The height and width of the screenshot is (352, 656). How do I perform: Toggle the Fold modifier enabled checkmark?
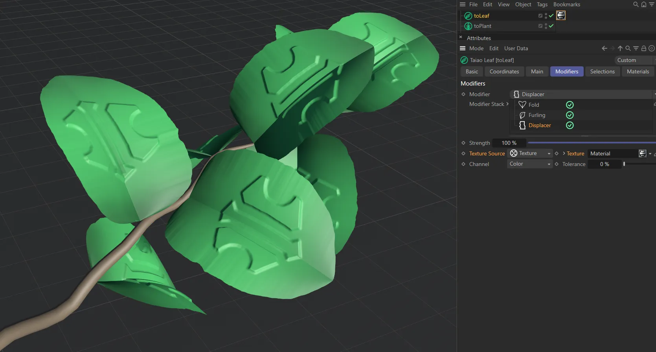tap(570, 105)
